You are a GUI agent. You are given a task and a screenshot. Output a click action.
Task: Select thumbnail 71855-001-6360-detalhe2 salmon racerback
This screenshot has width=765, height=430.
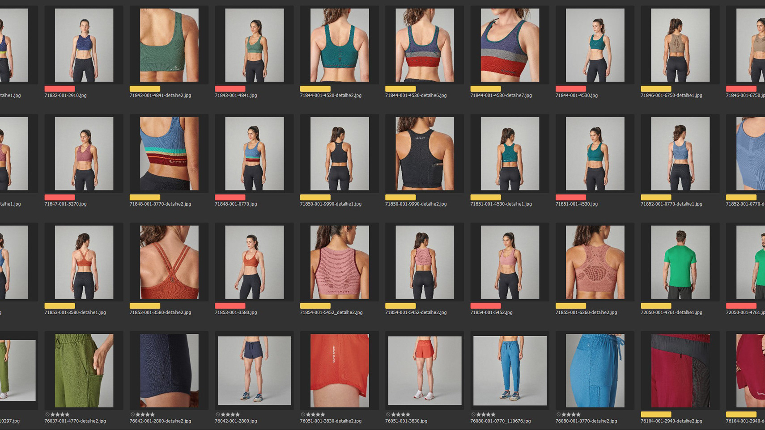click(x=595, y=262)
